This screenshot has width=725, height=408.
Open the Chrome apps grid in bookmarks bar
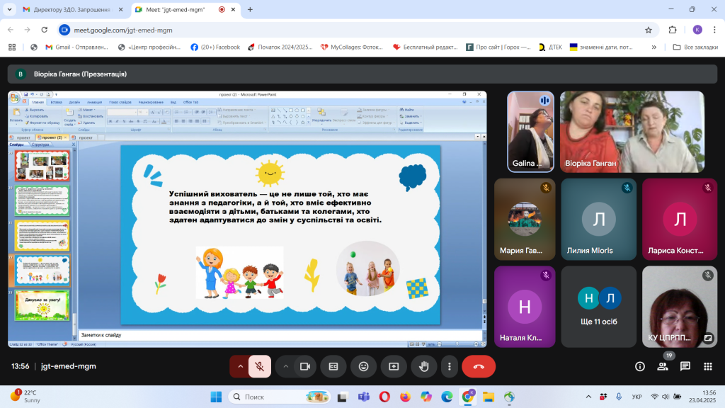[x=12, y=47]
